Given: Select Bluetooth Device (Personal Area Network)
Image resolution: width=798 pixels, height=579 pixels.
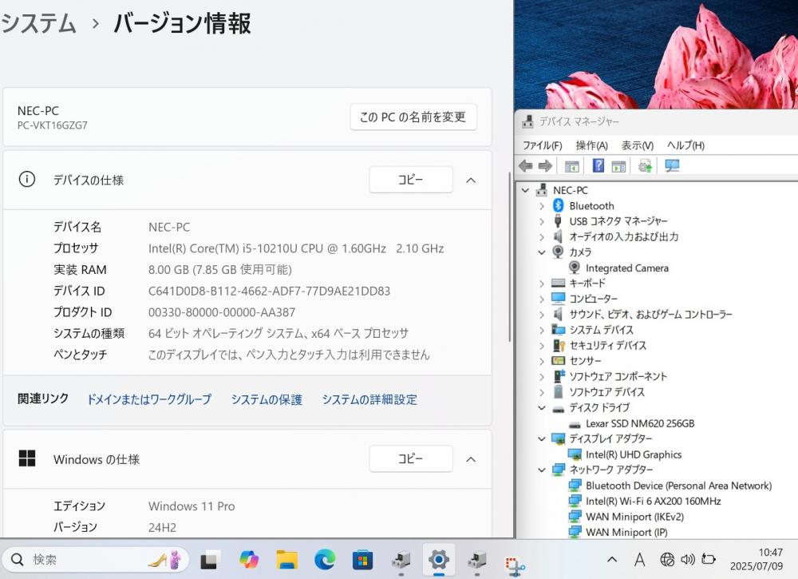Looking at the screenshot, I should click(678, 486).
